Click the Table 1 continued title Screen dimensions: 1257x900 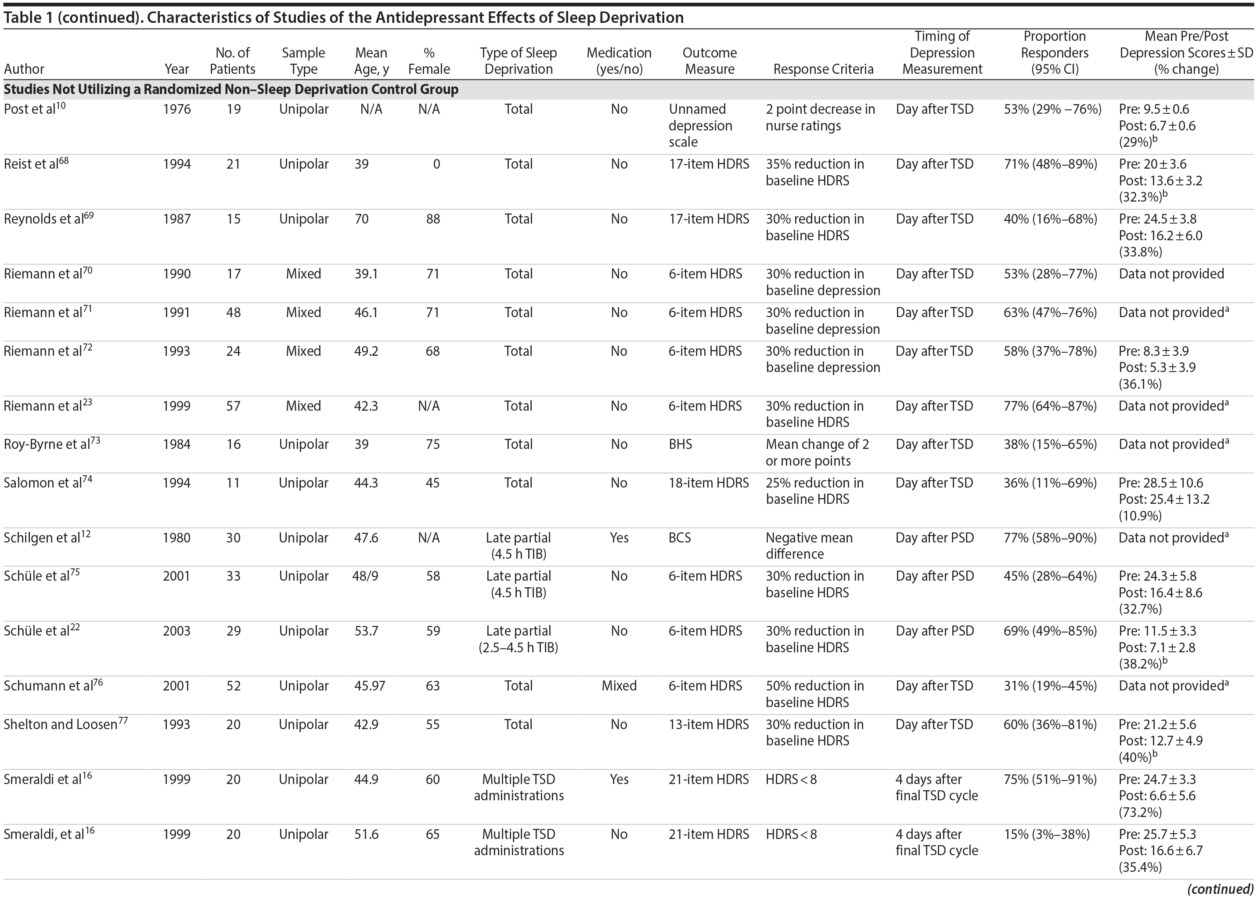coord(343,18)
